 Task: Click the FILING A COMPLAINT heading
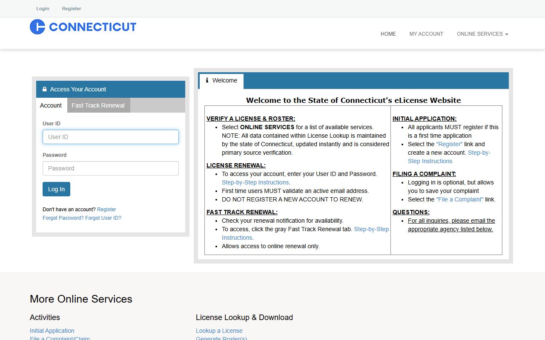[424, 174]
